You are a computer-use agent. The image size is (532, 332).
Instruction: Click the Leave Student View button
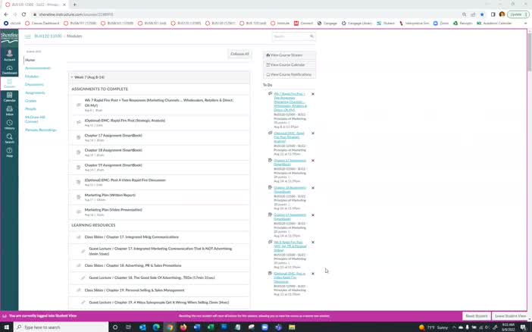510,315
